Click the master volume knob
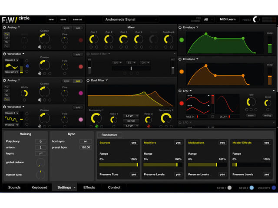This screenshot has height=208, width=278. pos(256,19)
